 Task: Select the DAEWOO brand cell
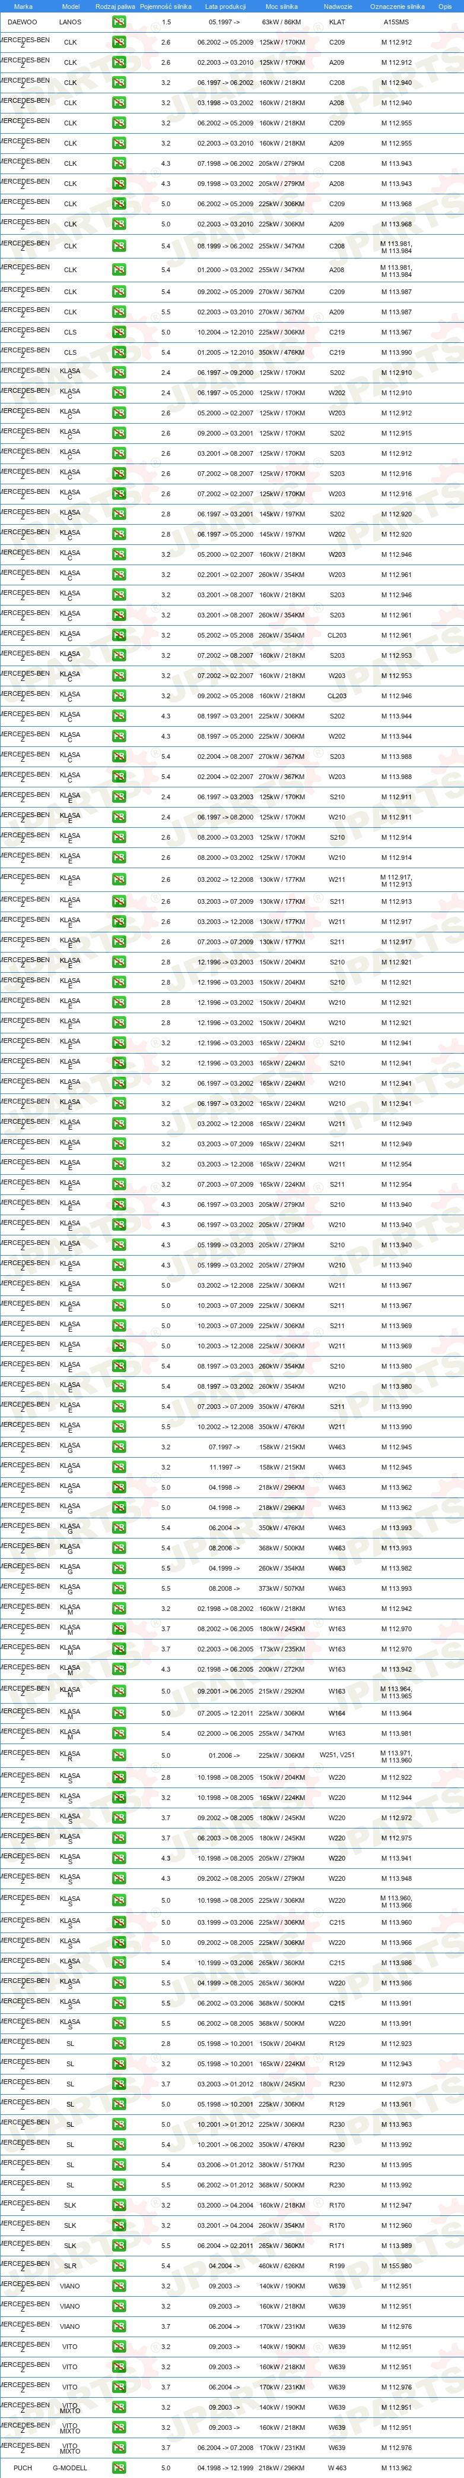22,21
